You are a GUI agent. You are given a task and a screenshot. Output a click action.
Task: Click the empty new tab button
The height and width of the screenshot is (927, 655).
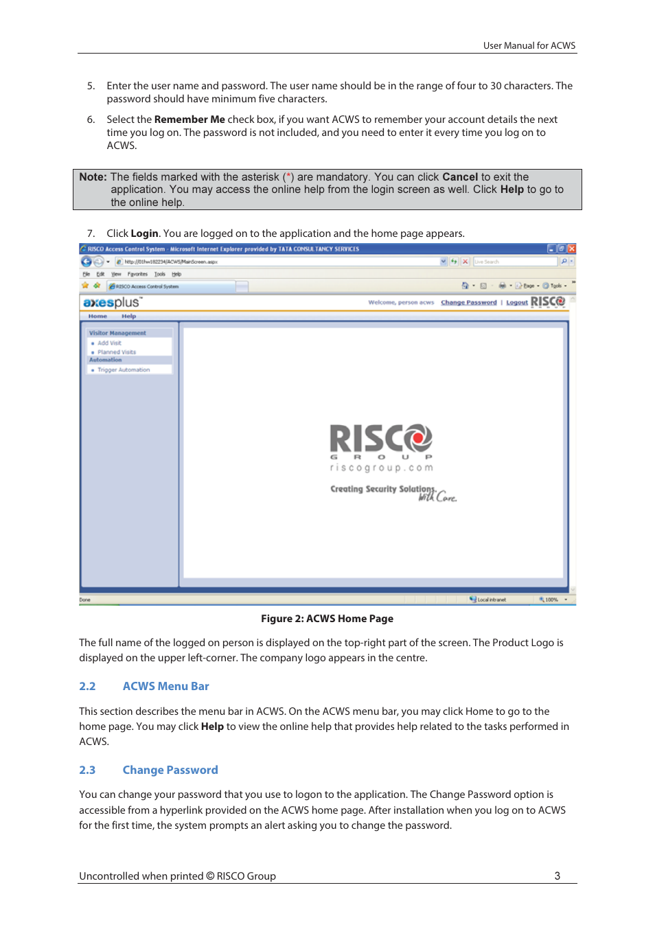242,286
